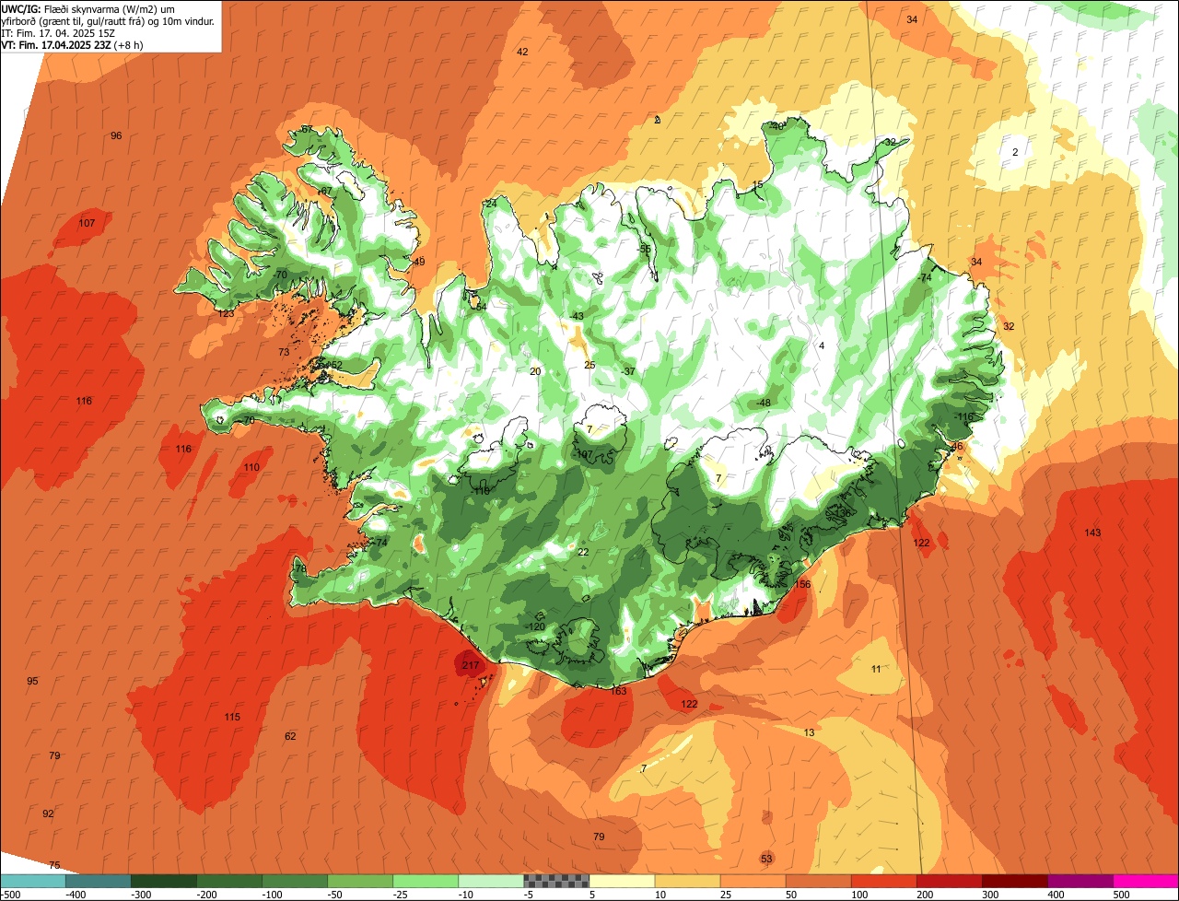Select the map value 15

tap(758, 185)
